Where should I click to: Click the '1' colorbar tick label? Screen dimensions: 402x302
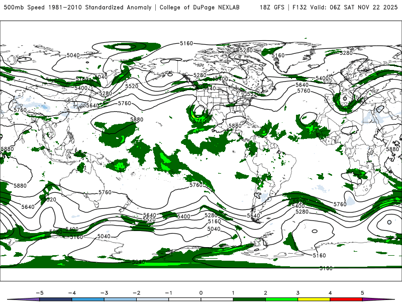coord(233,293)
